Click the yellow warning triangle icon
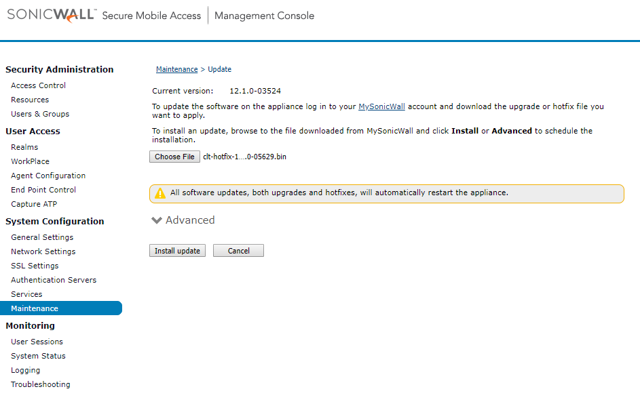This screenshot has width=640, height=406. tap(160, 193)
